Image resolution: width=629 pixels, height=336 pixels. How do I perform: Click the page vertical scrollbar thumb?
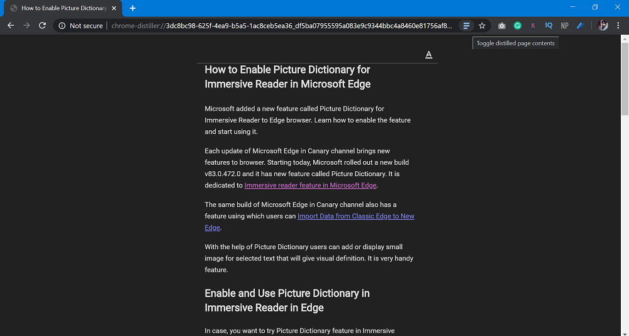625,79
